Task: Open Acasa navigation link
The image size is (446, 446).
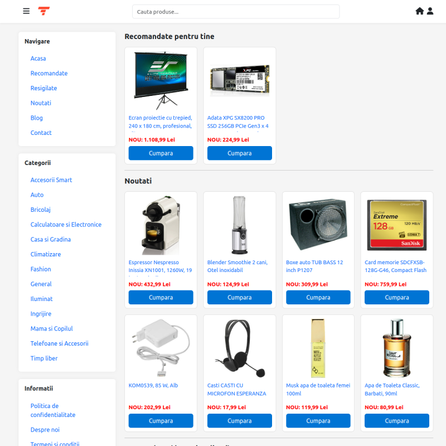Action: point(38,59)
